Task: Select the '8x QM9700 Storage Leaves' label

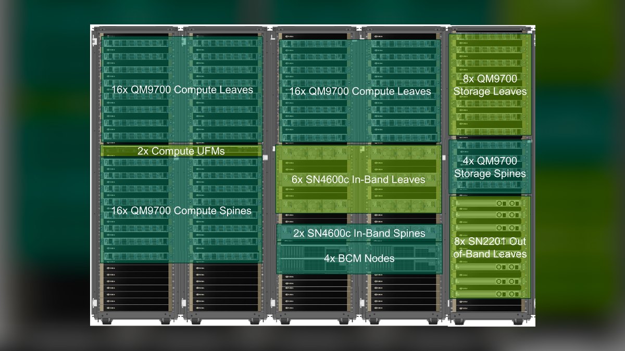Action: (x=490, y=85)
